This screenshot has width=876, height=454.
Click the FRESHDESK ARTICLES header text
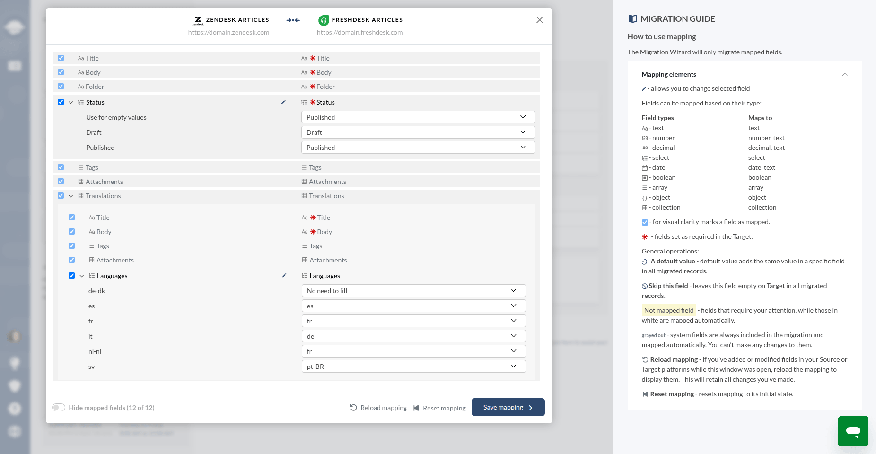click(x=367, y=20)
